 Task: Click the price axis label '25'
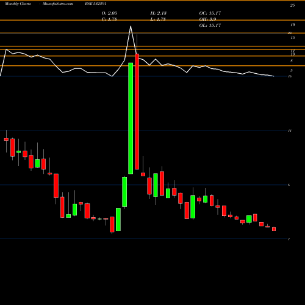coord(292,5)
